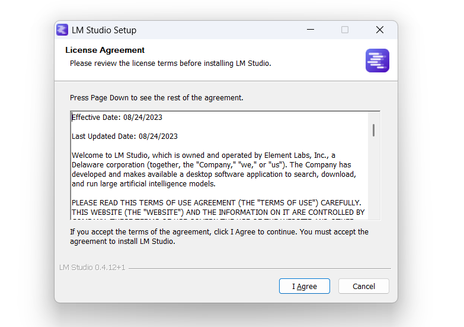The image size is (464, 327).
Task: Click the LM Studio title bar icon
Action: (x=62, y=30)
